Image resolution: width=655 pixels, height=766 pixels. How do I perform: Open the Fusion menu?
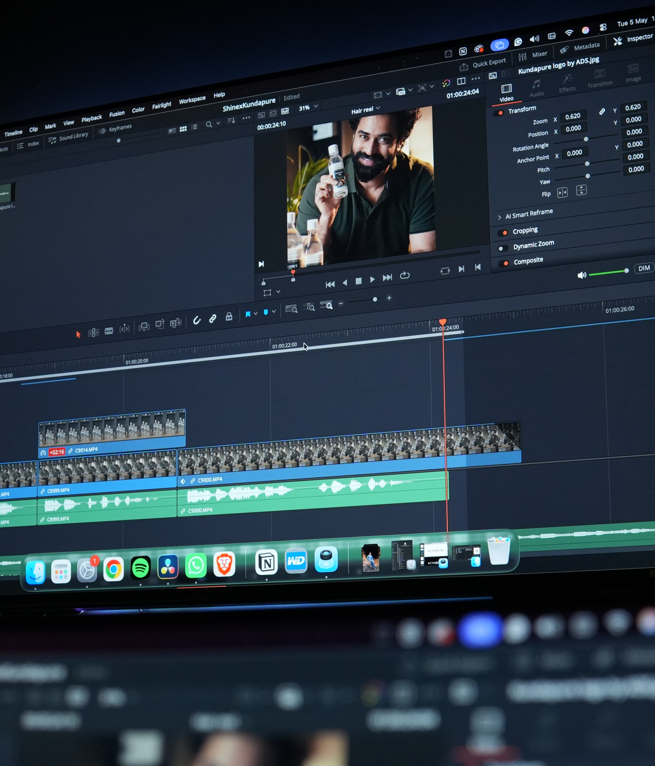(x=117, y=114)
